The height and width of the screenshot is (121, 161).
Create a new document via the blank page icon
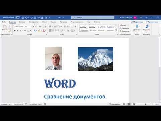pos(35,18)
